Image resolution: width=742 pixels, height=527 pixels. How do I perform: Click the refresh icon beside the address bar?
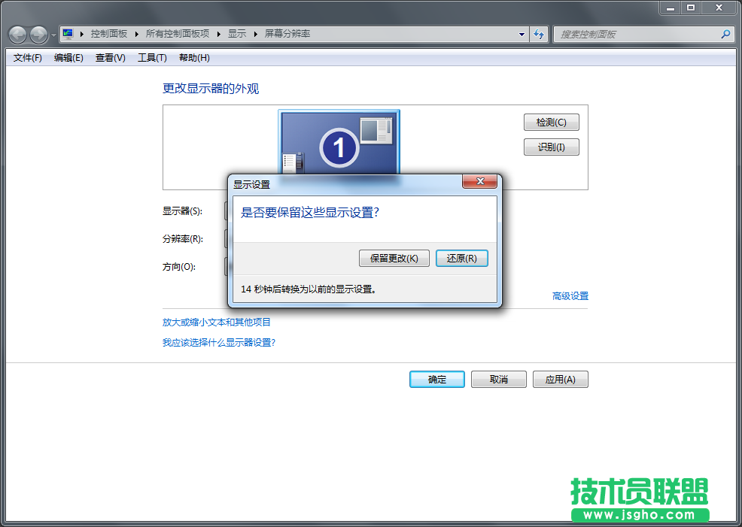pyautogui.click(x=540, y=34)
